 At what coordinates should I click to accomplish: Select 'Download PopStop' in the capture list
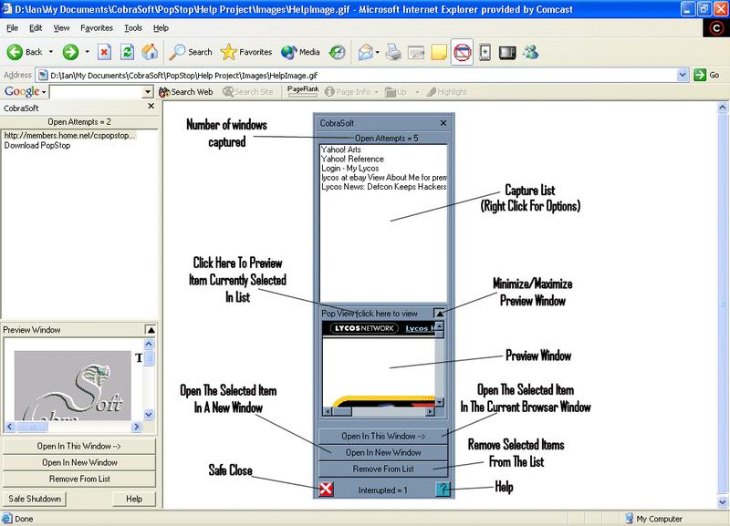coord(37,145)
